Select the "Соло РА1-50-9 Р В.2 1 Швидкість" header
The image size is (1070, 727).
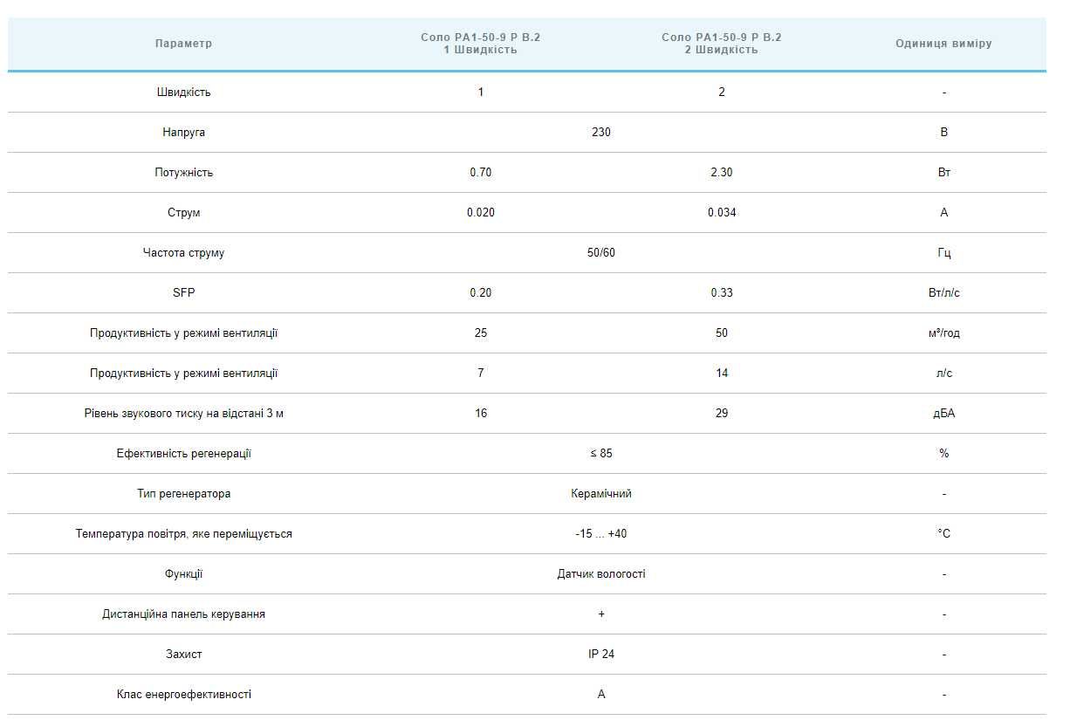click(x=481, y=44)
